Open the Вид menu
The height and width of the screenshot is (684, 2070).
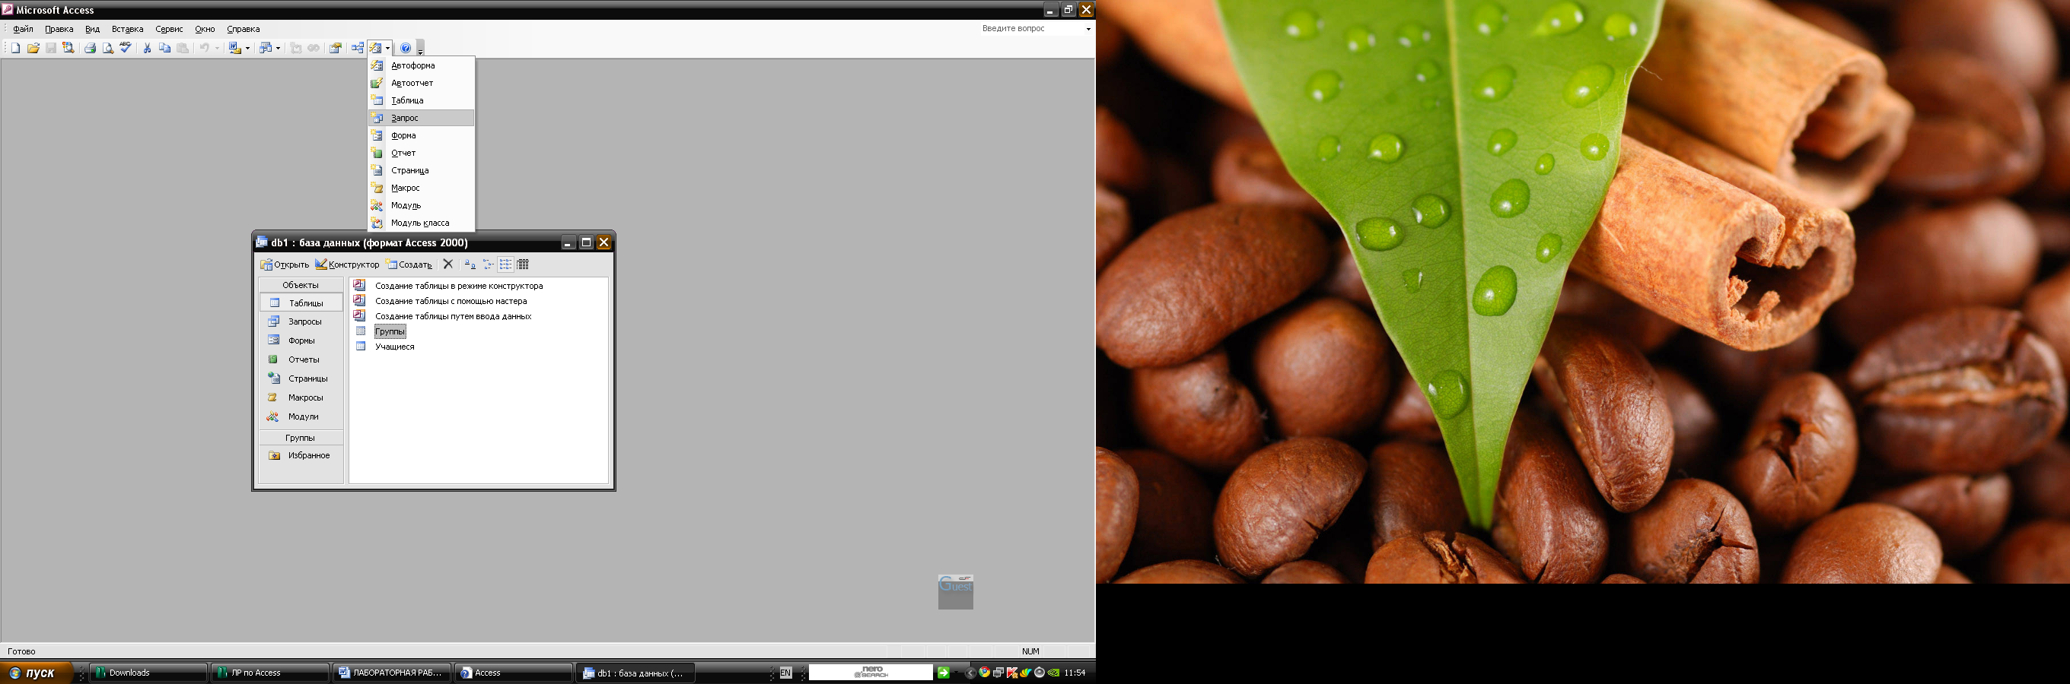point(92,29)
